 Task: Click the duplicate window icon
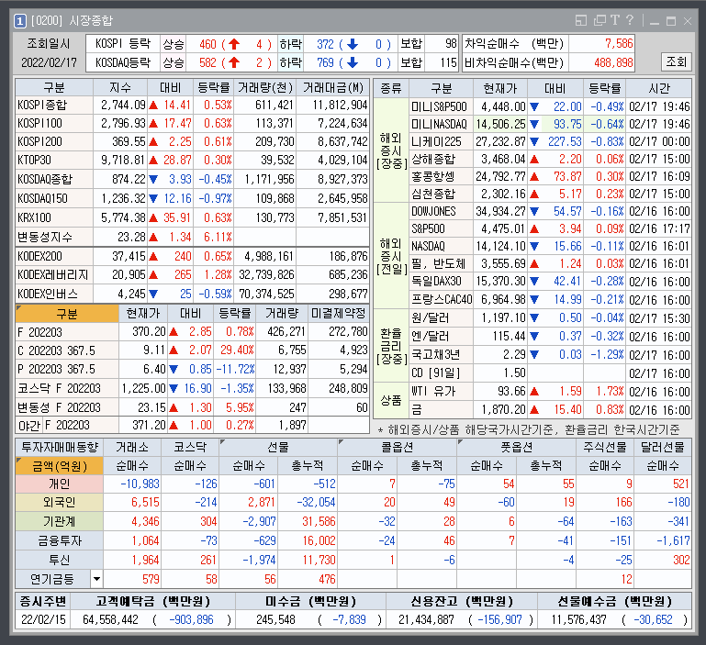click(x=600, y=20)
